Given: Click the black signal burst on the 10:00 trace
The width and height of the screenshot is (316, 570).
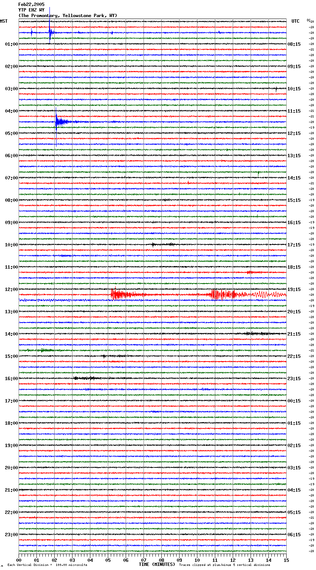Looking at the screenshot, I should click(x=163, y=244).
